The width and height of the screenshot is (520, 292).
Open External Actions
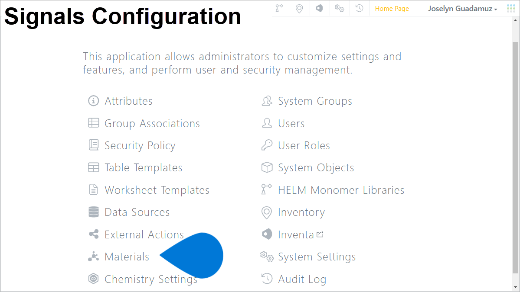144,234
